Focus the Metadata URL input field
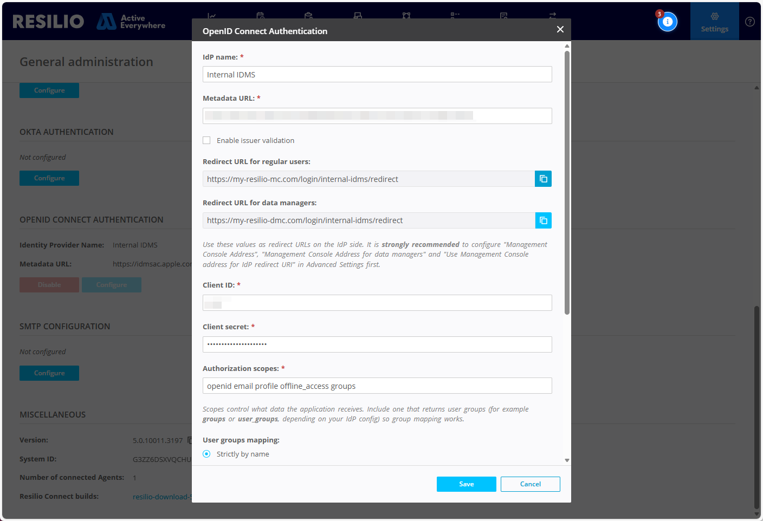Screen dimensions: 763x521 [x=377, y=116]
